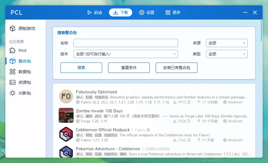Select 数据包 in the sidebar

coord(26,72)
